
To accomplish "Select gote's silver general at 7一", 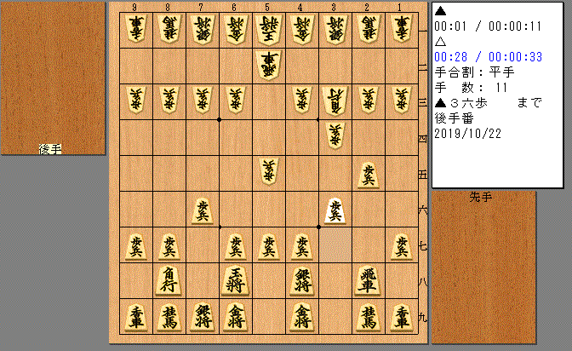I will coord(203,28).
